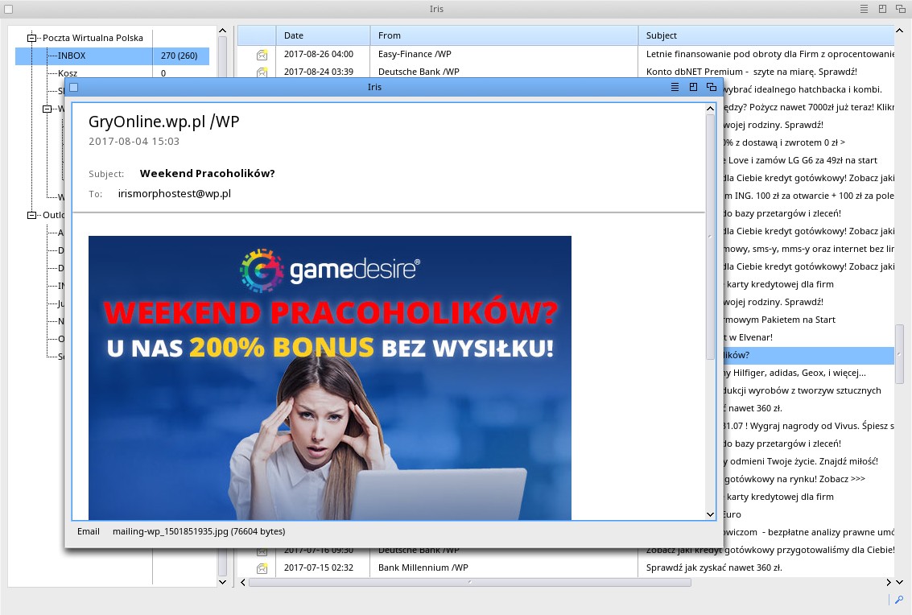Click the depth icon on email popup window
The image size is (912, 615).
[712, 87]
